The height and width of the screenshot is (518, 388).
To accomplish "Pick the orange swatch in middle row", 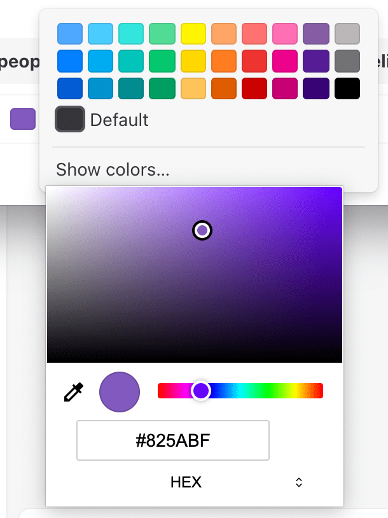I will pyautogui.click(x=224, y=61).
